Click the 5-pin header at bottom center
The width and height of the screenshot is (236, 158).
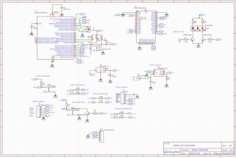101,135
